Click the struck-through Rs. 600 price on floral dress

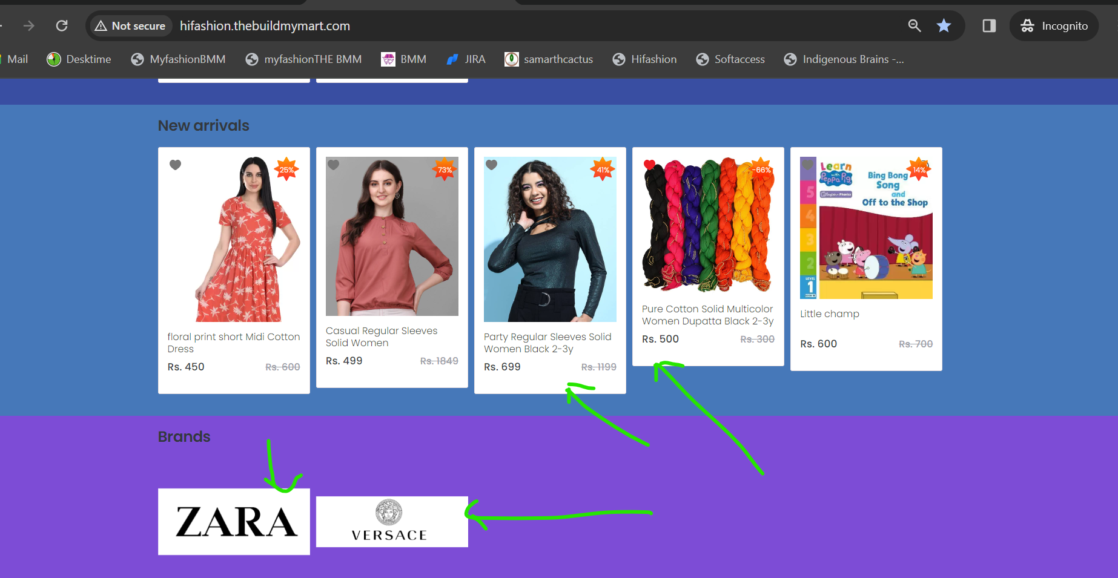pos(283,367)
